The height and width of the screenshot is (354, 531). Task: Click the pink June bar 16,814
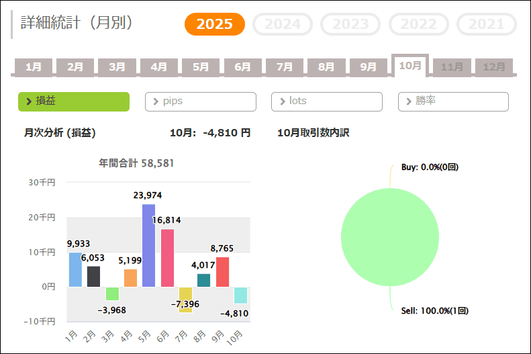tap(167, 258)
